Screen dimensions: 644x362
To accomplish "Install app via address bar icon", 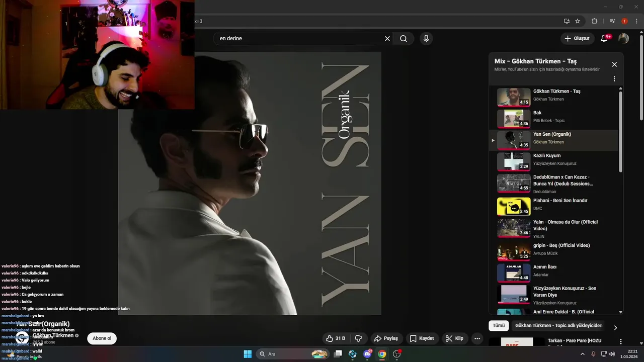I will (567, 21).
